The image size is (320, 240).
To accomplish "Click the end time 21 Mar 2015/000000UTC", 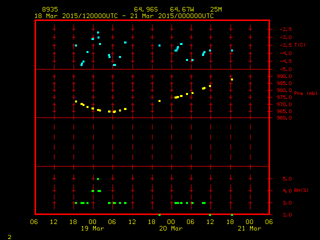I will pos(172,16).
